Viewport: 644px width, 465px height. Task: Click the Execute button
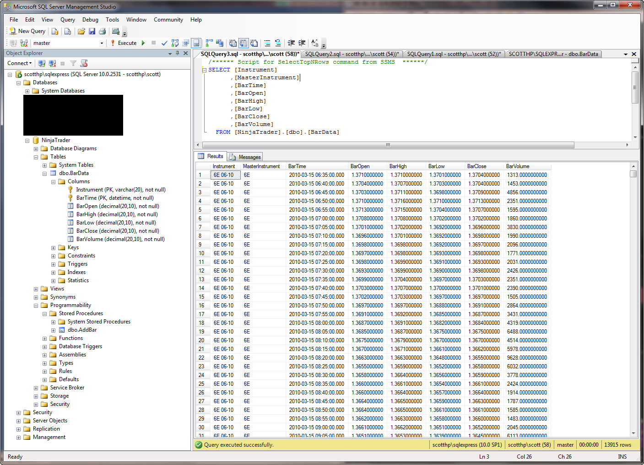[124, 43]
